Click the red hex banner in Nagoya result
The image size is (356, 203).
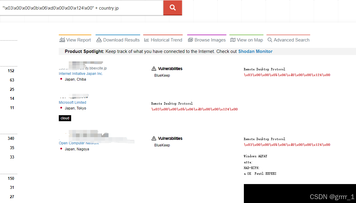click(287, 145)
